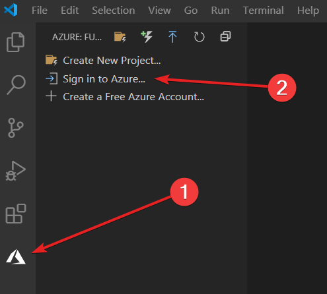Click the AZURE: FU... panel title
Screen dimensions: 327x294
(x=77, y=37)
